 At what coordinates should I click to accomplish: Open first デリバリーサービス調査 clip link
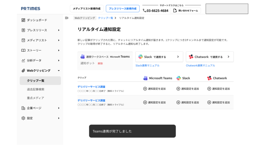coord(91,87)
